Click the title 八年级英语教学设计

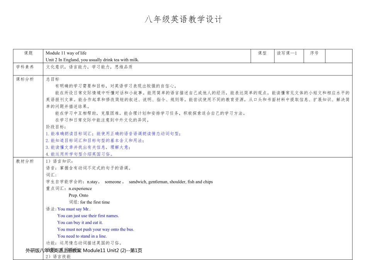183,19
